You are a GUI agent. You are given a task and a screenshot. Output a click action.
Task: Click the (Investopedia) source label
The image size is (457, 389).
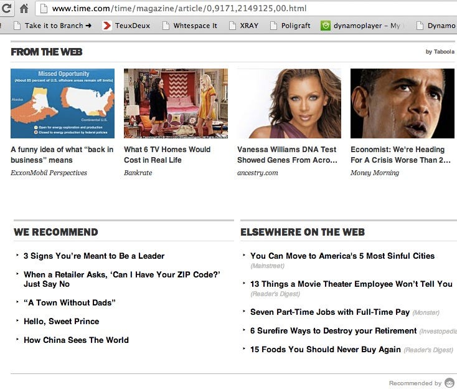(x=438, y=331)
